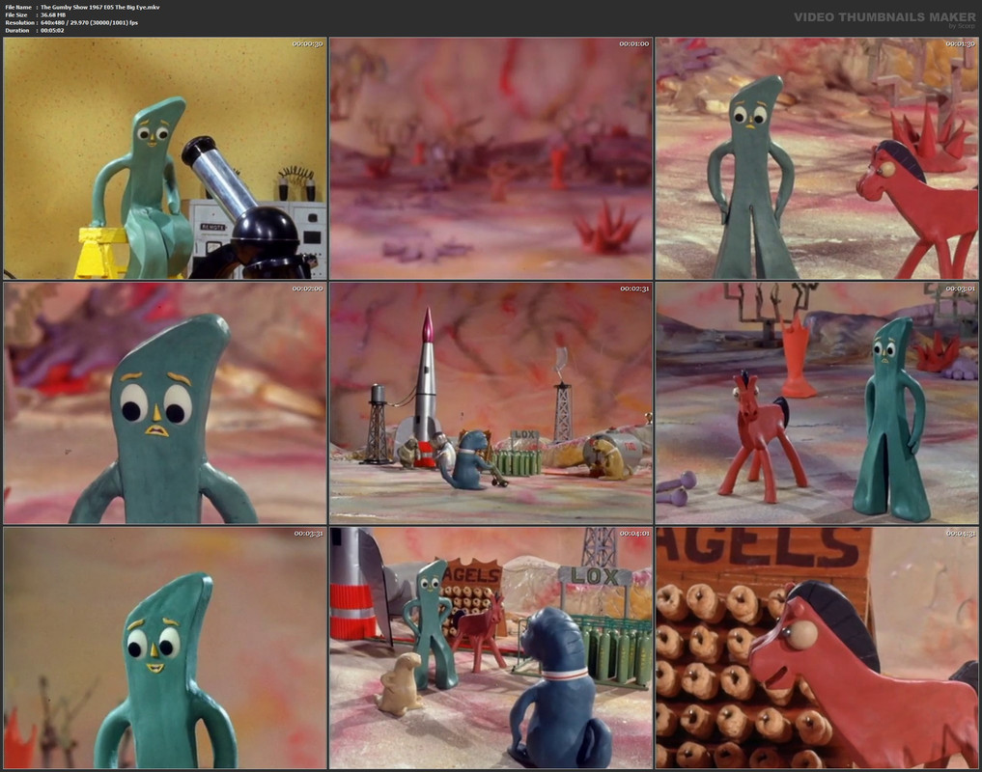Select the LOX sign thumbnail at 00:04:01

[x=491, y=648]
